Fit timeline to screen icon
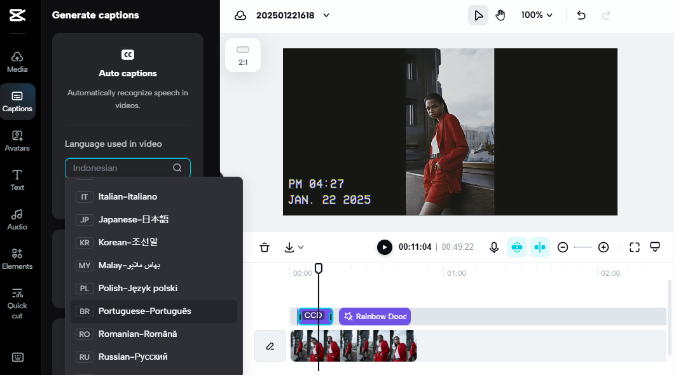The width and height of the screenshot is (676, 375). [635, 247]
